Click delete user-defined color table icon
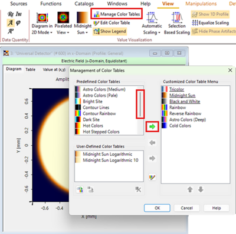The width and height of the screenshot is (236, 234). (138, 189)
